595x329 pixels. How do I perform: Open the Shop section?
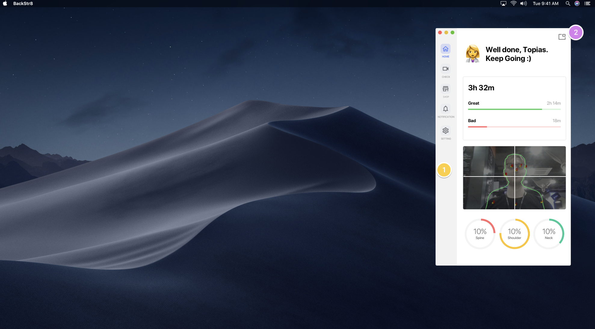pyautogui.click(x=445, y=90)
